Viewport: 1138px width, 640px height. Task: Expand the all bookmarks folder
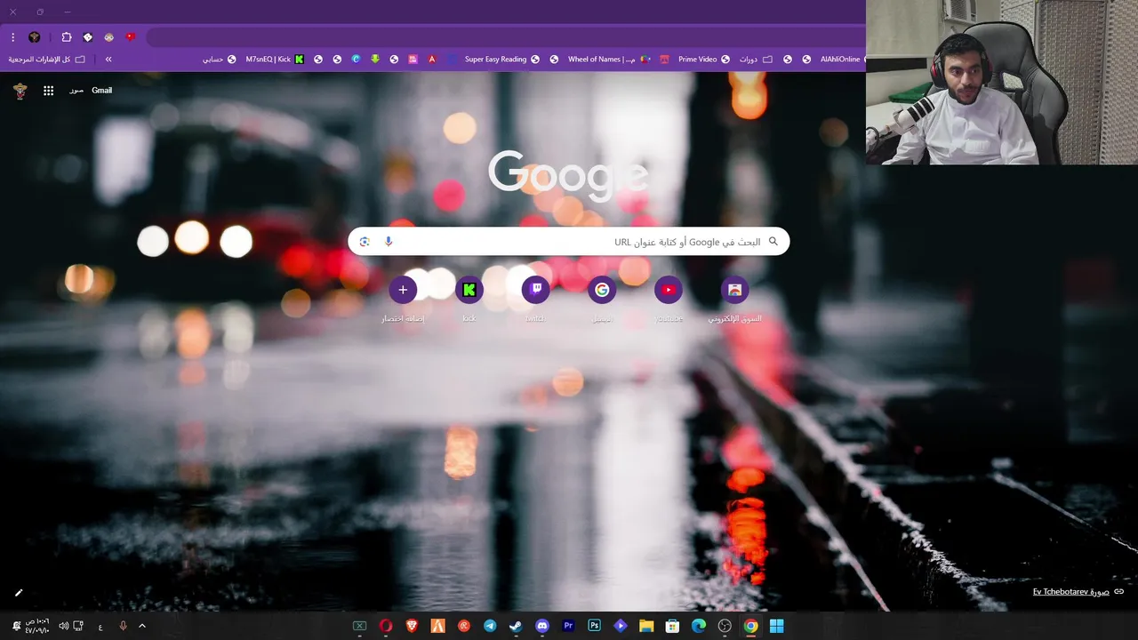coord(47,60)
